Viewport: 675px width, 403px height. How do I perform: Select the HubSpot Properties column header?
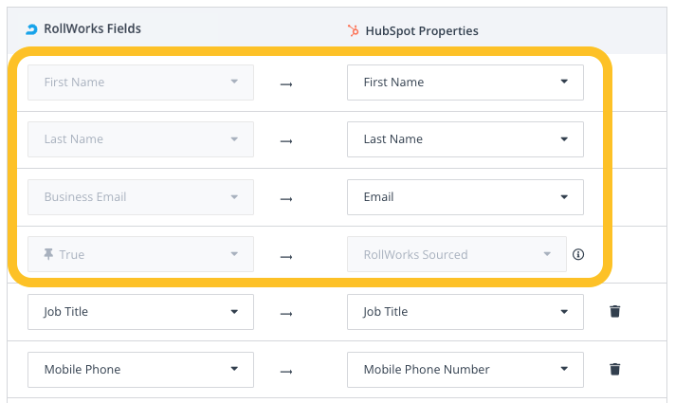click(422, 30)
